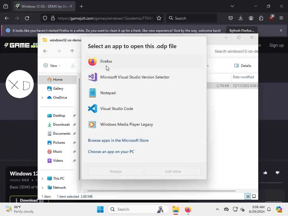The width and height of the screenshot is (288, 216).
Task: Open the New dropdown in Explorer
Action: coord(52,66)
